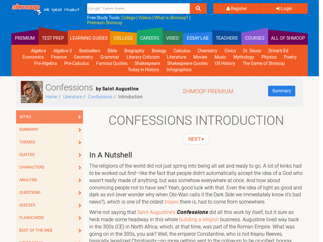Select the COLLEGE tab
323x242 pixels.
123,38
